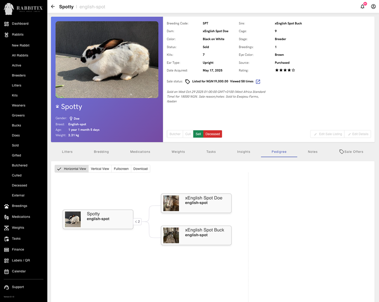379x302 pixels.
Task: Mark Spotty as Deceased
Action: pos(214,134)
